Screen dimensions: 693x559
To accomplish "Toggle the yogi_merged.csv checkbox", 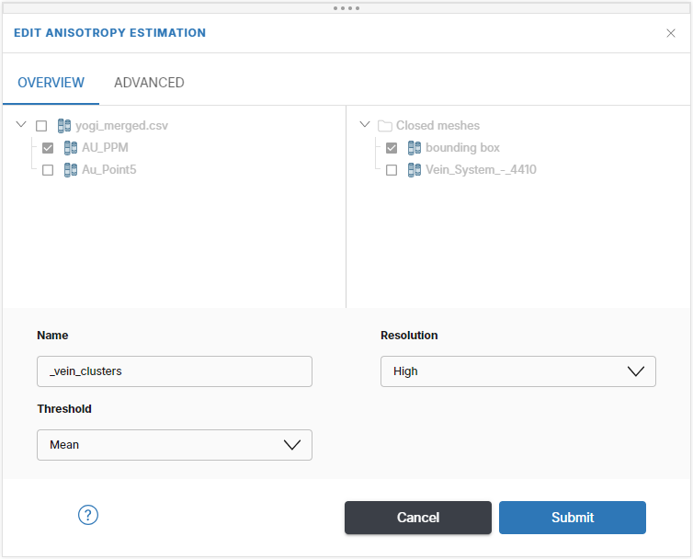I will coord(41,126).
